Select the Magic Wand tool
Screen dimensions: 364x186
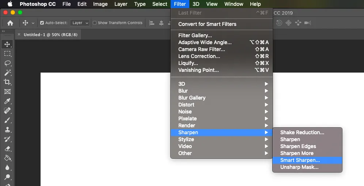coord(7,73)
